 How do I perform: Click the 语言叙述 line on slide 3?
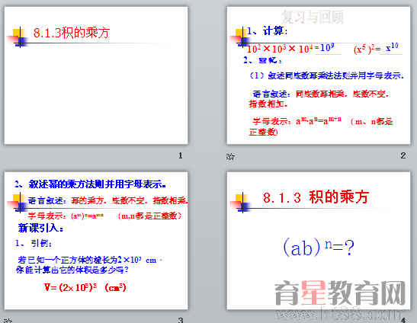pos(107,200)
